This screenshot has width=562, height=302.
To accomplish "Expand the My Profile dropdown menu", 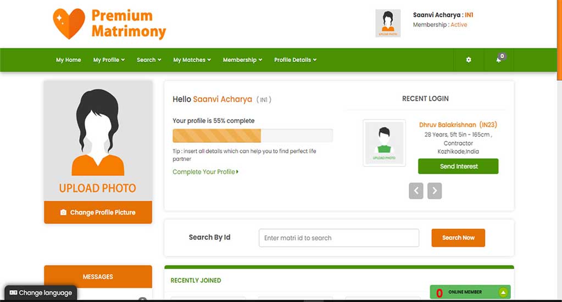I will point(109,60).
